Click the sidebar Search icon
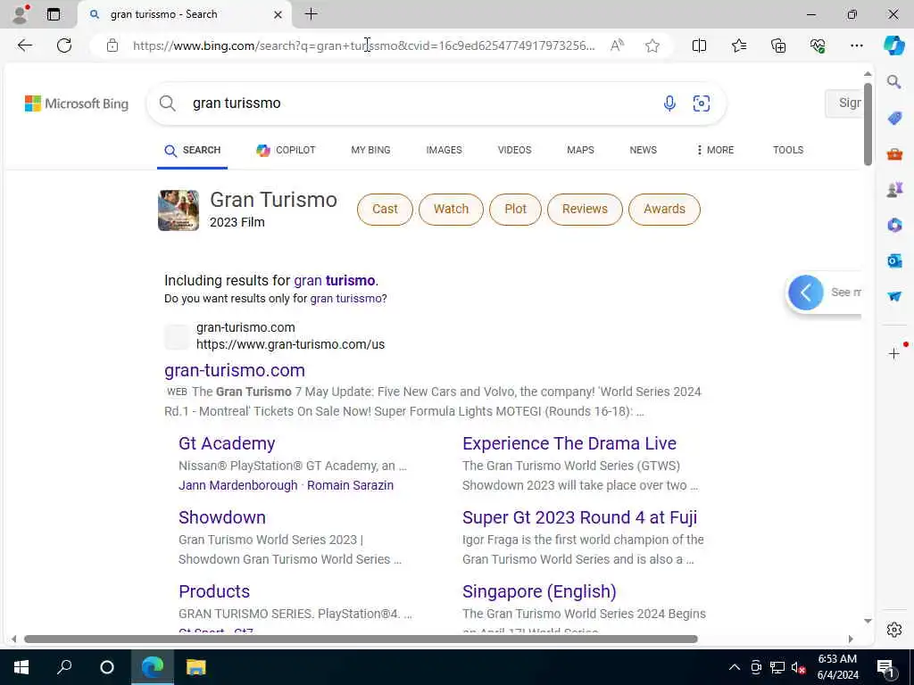 (893, 81)
